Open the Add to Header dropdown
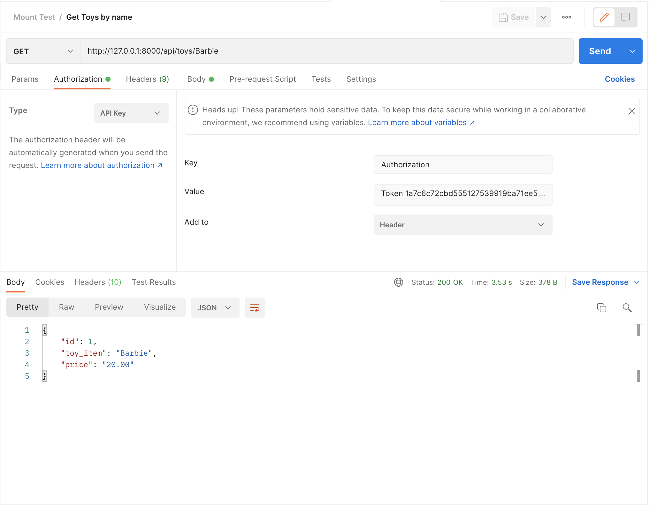The width and height of the screenshot is (649, 507). point(462,225)
